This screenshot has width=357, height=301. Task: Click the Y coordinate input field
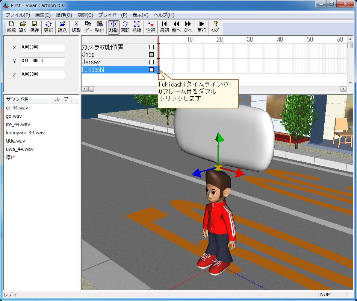(x=42, y=61)
